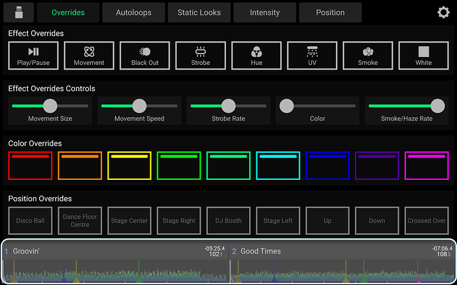Viewport: 457px width, 285px height.
Task: Click the Strobe Rate slider knob
Action: click(x=228, y=106)
